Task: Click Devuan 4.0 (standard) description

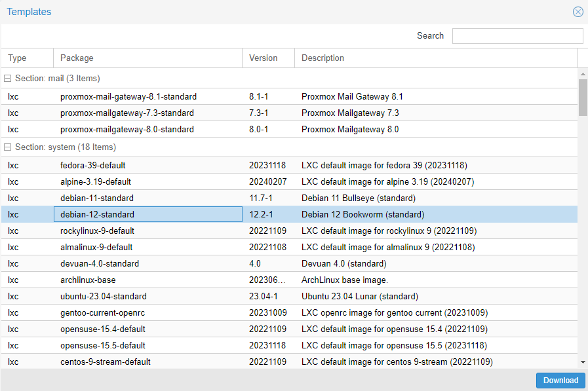Action: [344, 264]
